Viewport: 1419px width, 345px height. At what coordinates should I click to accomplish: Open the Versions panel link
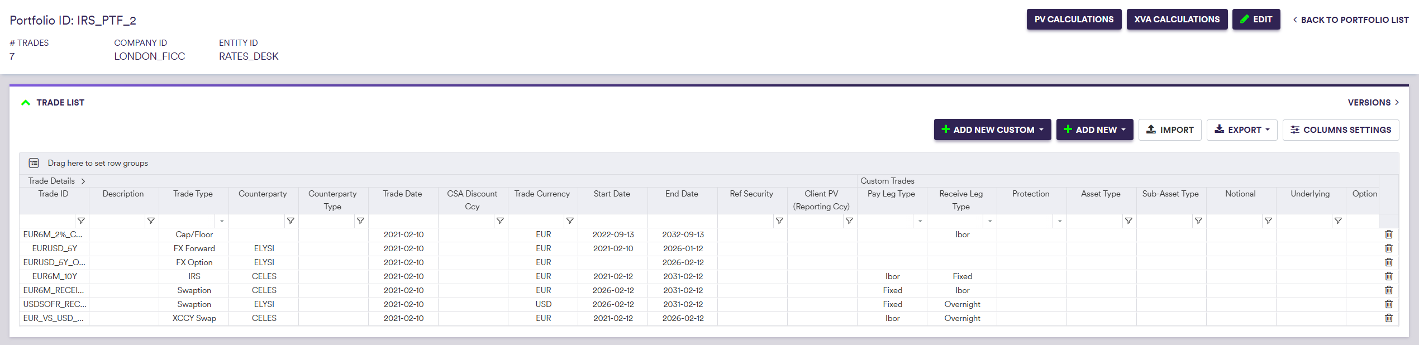[x=1373, y=103]
